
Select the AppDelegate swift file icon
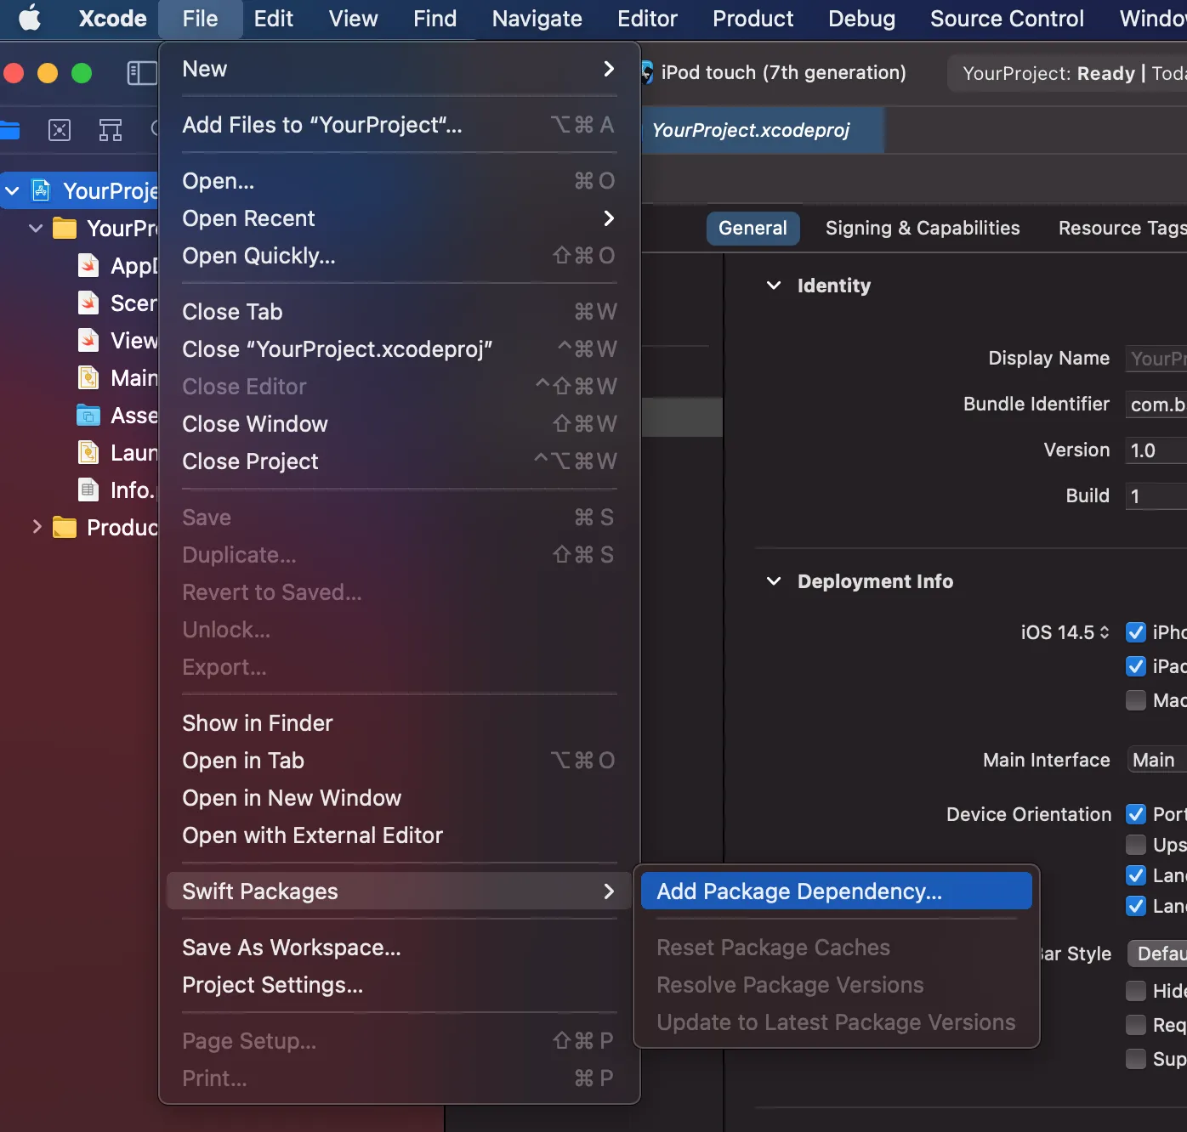[x=88, y=265]
